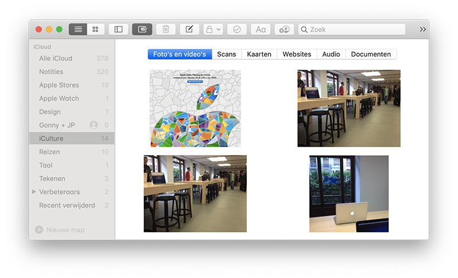
Task: Open the Aa text format button
Action: coord(260,30)
